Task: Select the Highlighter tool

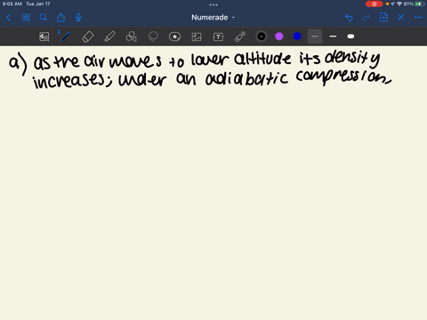Action: pos(109,36)
